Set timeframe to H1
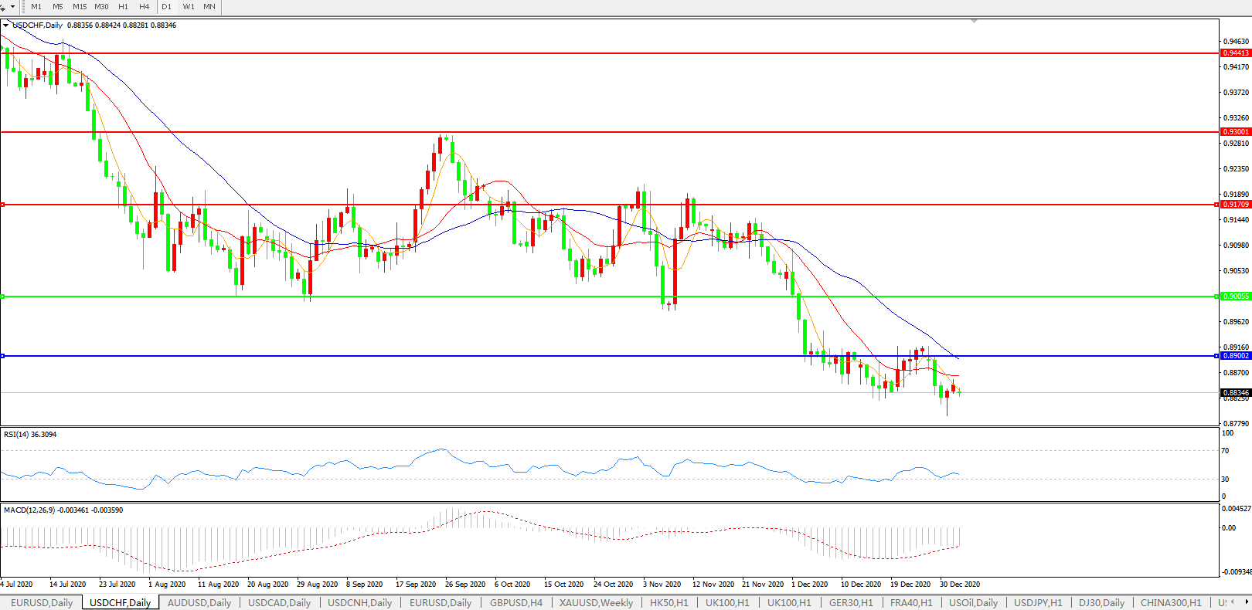1252x610 pixels. (x=123, y=6)
